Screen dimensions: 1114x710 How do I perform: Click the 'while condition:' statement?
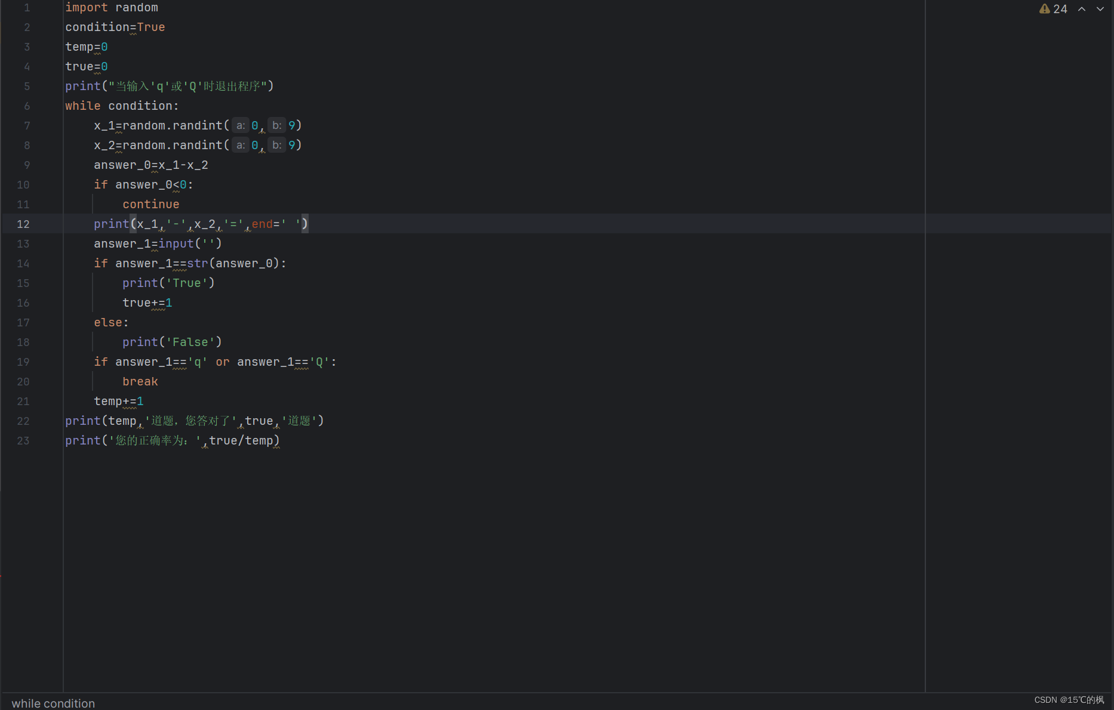(x=122, y=106)
